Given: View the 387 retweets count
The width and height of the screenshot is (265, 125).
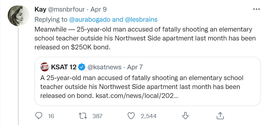Looking at the screenshot, I should click(97, 116).
